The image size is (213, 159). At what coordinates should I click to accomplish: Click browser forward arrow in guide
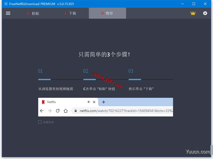point(50,111)
